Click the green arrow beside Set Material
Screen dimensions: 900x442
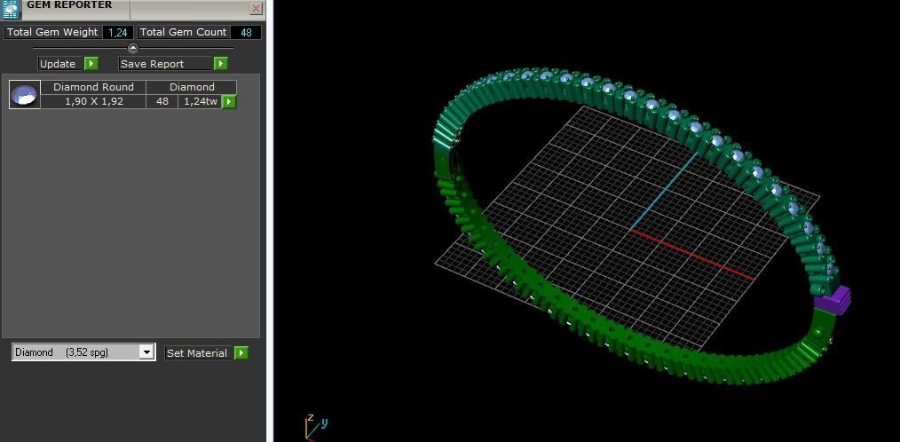241,353
